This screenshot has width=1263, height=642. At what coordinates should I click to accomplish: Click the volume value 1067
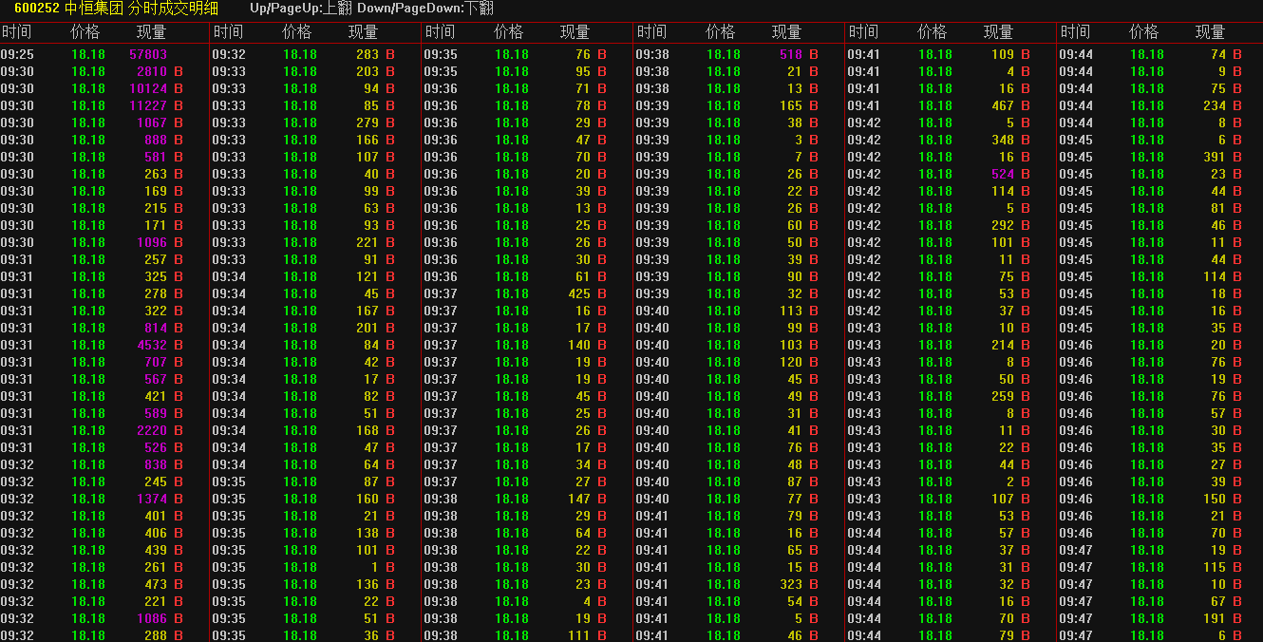152,123
